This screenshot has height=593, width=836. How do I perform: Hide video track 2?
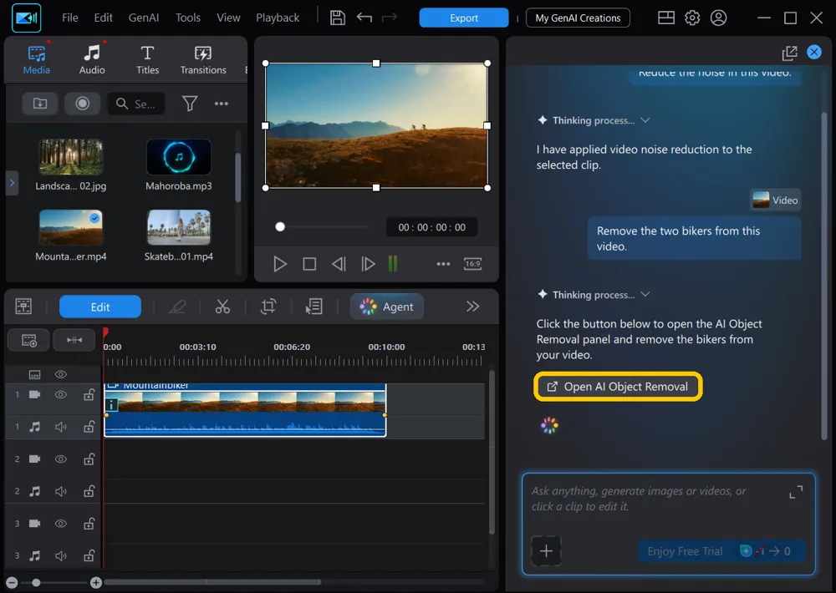(61, 459)
